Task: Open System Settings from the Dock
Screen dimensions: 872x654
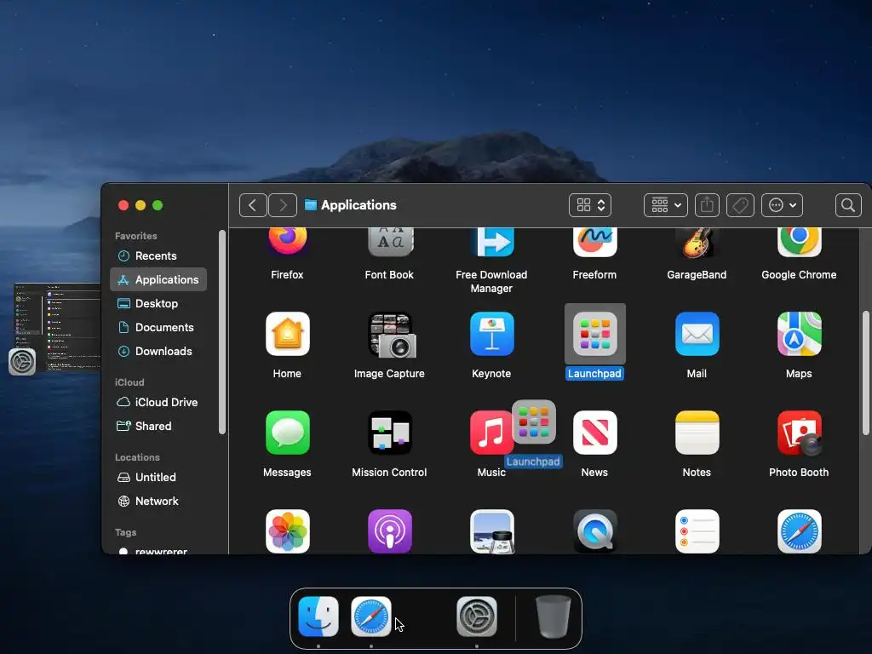Action: coord(477,617)
